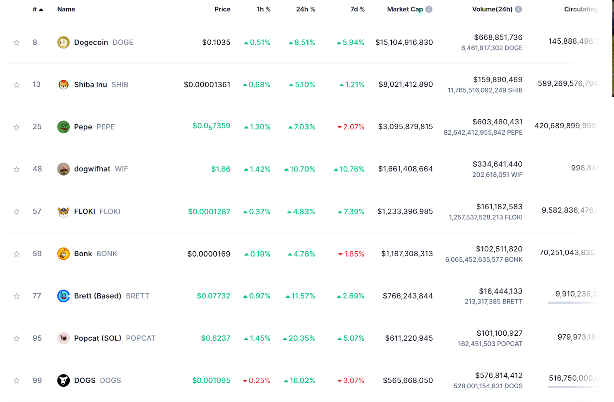Screen dimensions: 614x402
Task: Star Pepe to add to watchlist
Action: pyautogui.click(x=17, y=127)
